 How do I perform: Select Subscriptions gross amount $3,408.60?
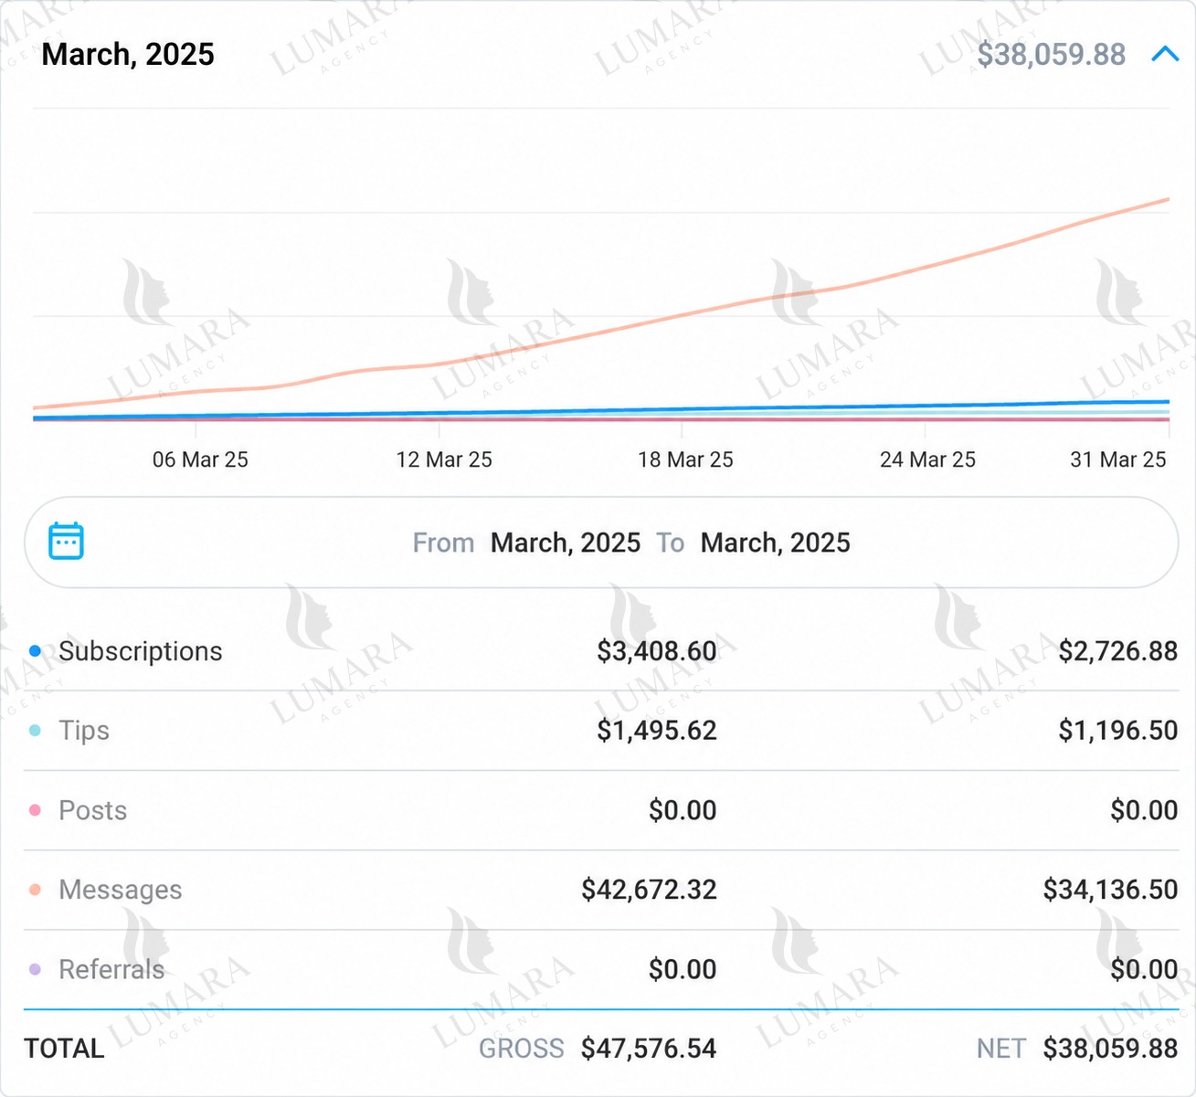tap(657, 651)
